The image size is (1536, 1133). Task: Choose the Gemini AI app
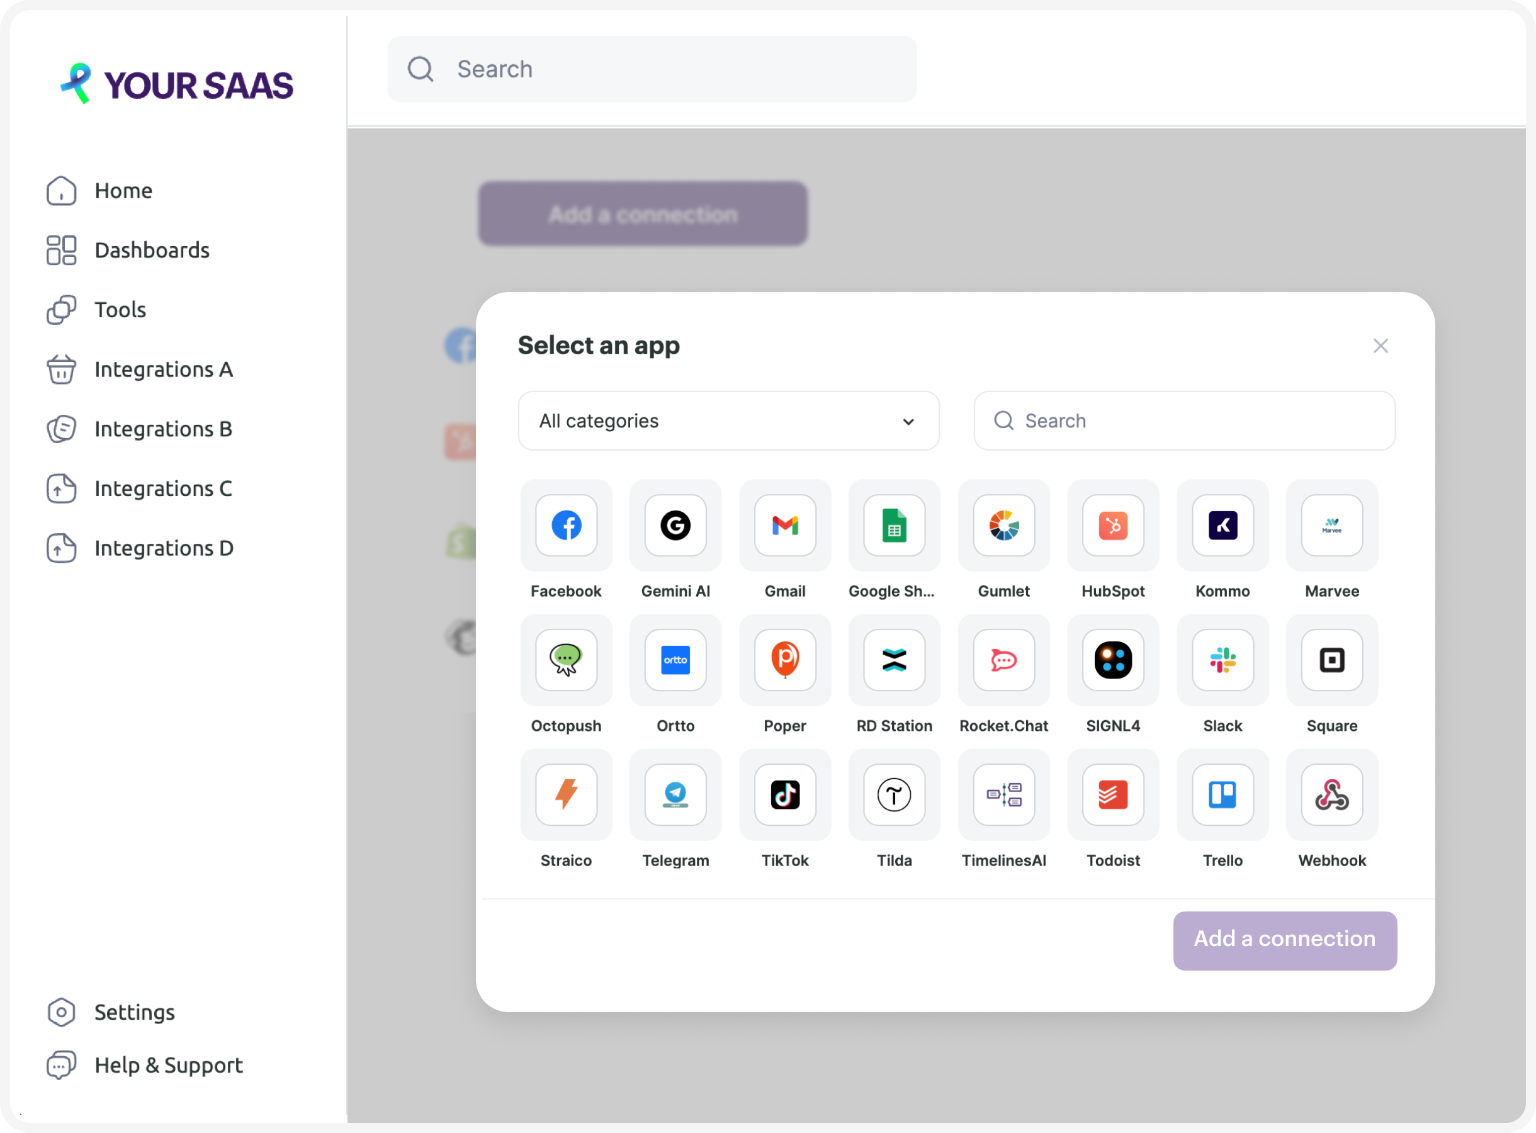click(675, 526)
